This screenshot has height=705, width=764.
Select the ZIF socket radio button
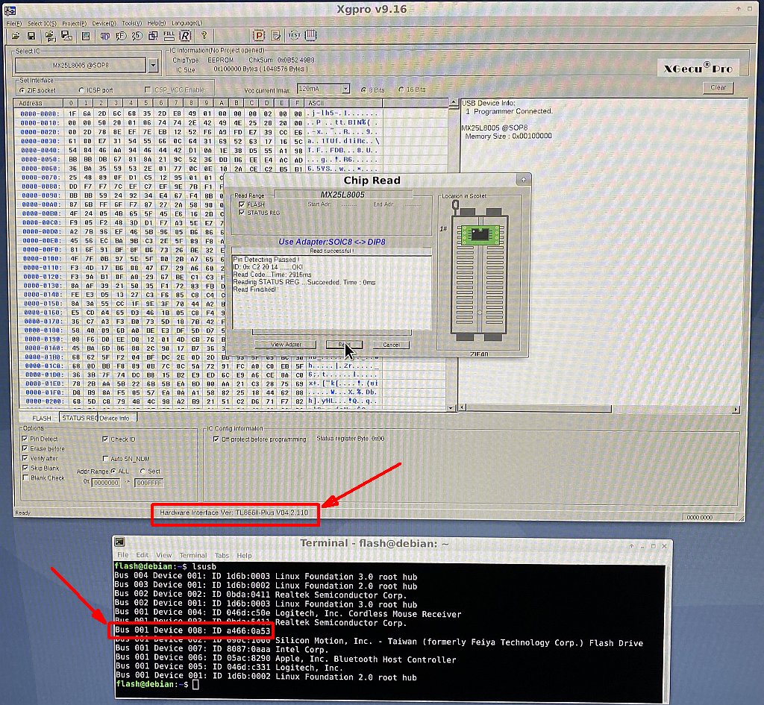(x=22, y=90)
